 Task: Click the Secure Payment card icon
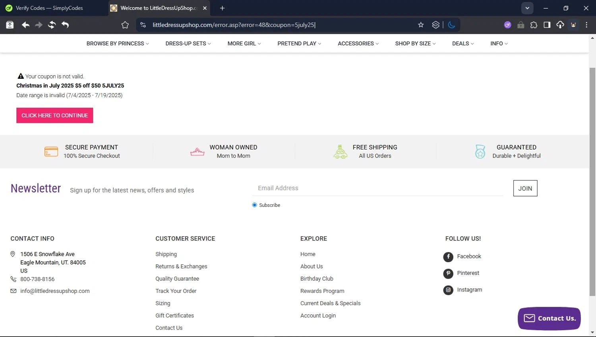51,152
